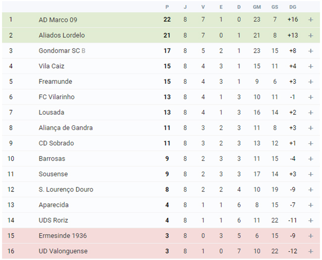Open plus icon for UDS Roriz
322x260 pixels.
click(311, 220)
